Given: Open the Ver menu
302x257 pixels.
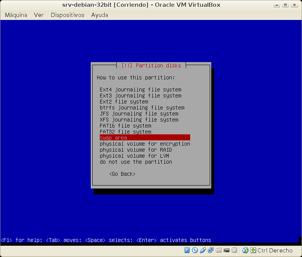Looking at the screenshot, I should tap(39, 15).
